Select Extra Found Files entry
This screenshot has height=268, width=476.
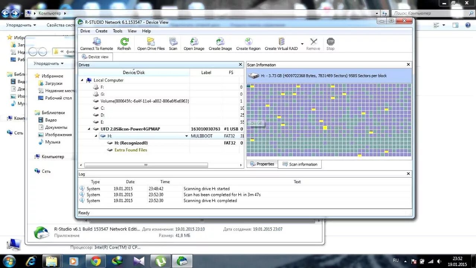coord(131,150)
